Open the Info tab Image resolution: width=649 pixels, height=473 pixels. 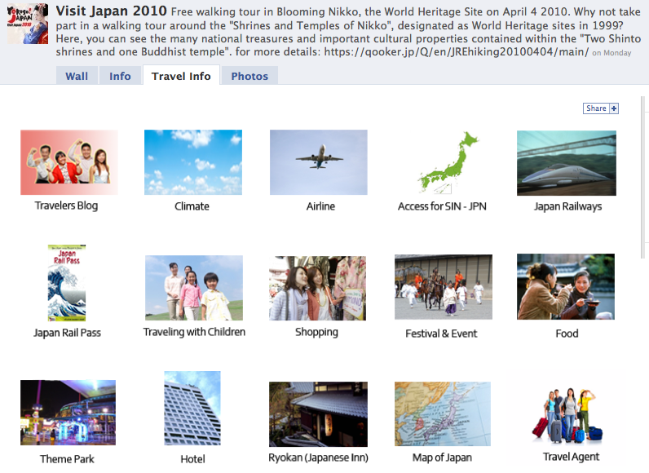pyautogui.click(x=120, y=76)
